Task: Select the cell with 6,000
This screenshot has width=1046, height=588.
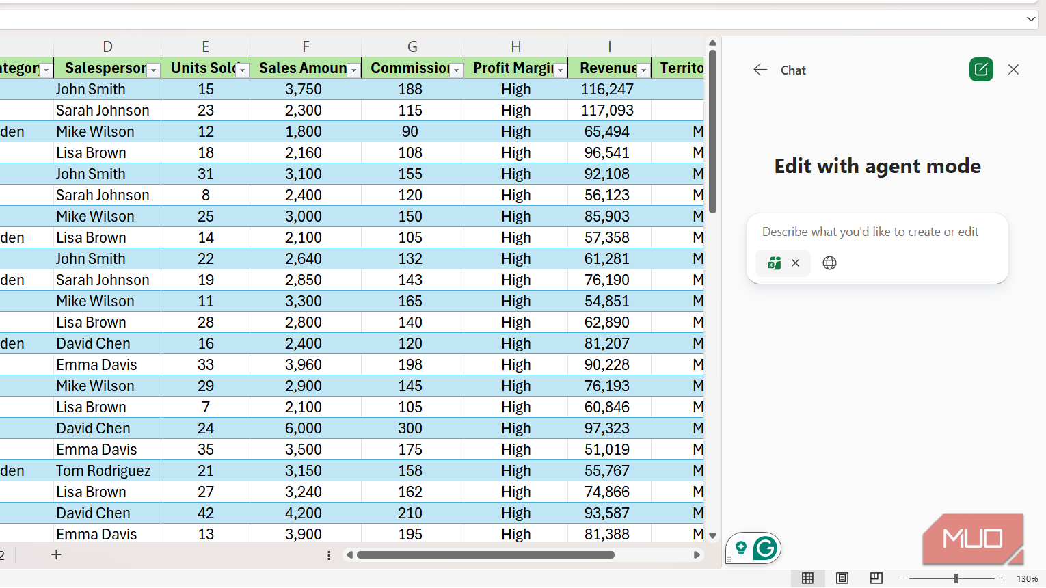Action: (305, 428)
